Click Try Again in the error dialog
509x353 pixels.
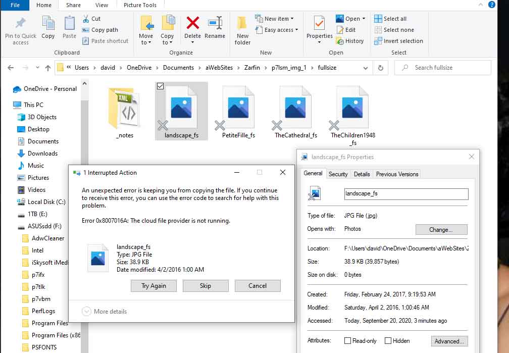(154, 286)
